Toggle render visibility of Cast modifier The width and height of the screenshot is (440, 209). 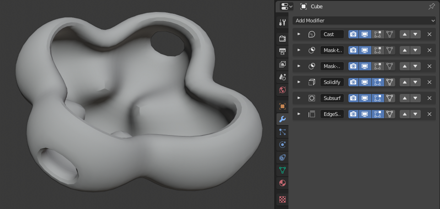[x=353, y=34]
